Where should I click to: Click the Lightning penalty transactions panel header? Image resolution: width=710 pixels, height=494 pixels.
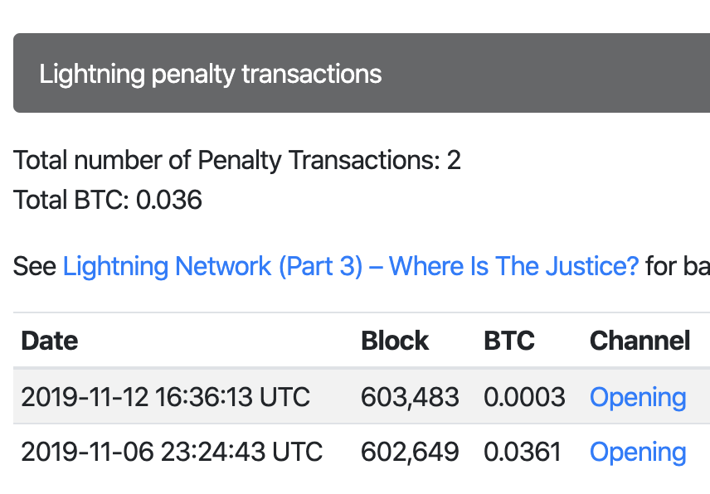point(210,73)
